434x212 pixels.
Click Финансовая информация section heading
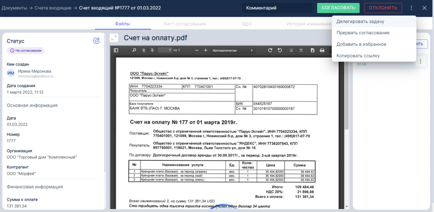[x=35, y=187]
